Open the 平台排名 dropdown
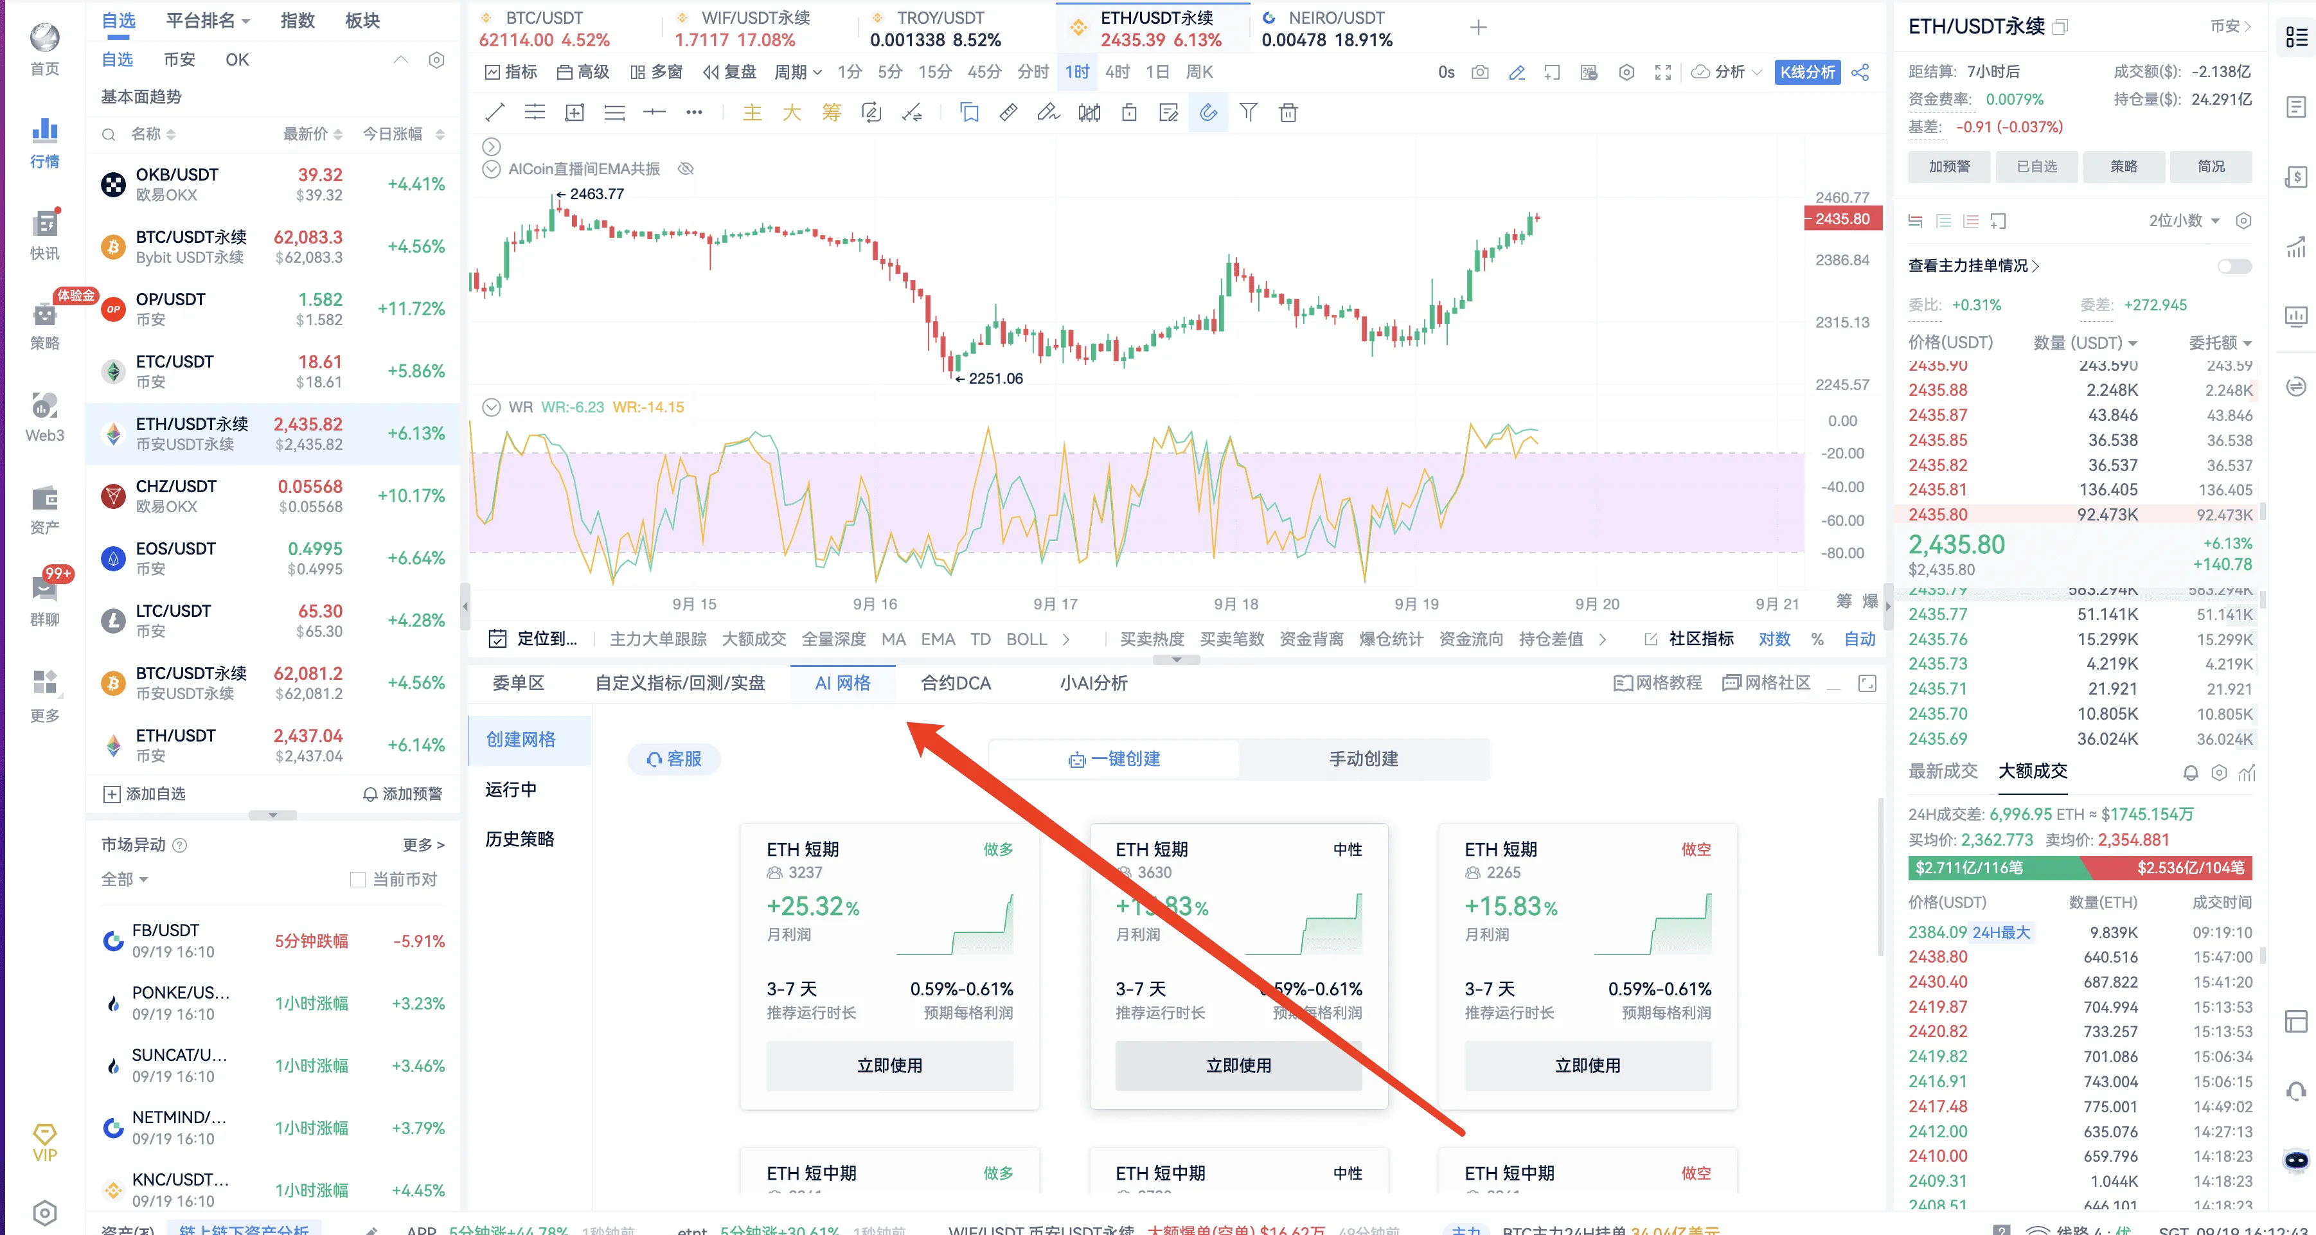Image resolution: width=2316 pixels, height=1235 pixels. pos(208,21)
